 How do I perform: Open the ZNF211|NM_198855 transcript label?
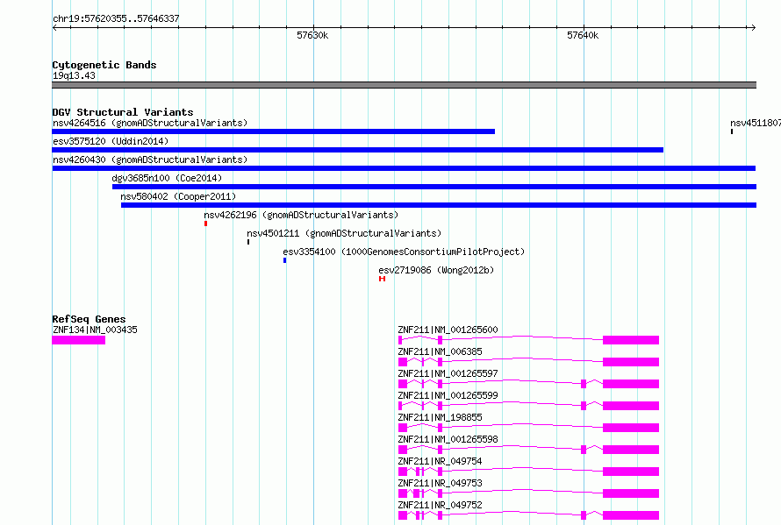440,417
